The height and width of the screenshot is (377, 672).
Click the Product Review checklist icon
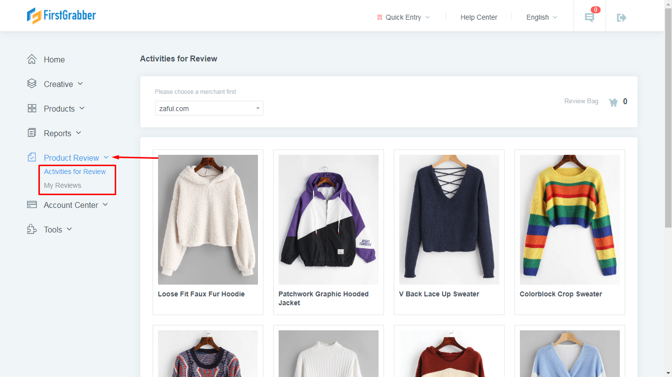click(x=32, y=157)
